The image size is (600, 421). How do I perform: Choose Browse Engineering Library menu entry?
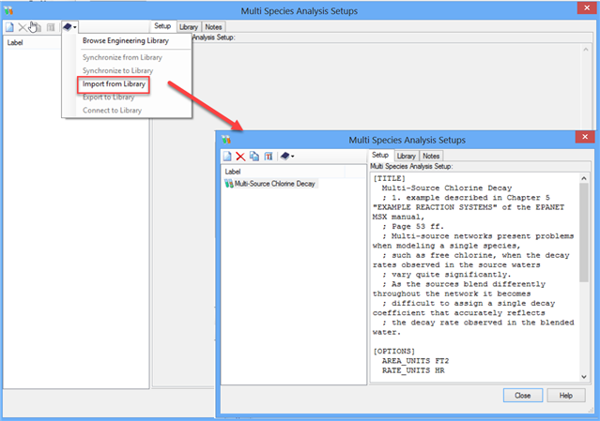click(x=126, y=40)
